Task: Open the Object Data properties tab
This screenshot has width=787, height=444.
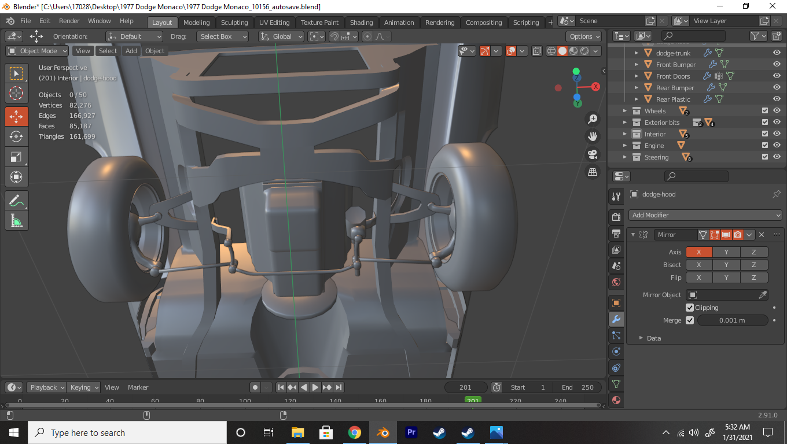Action: point(616,384)
